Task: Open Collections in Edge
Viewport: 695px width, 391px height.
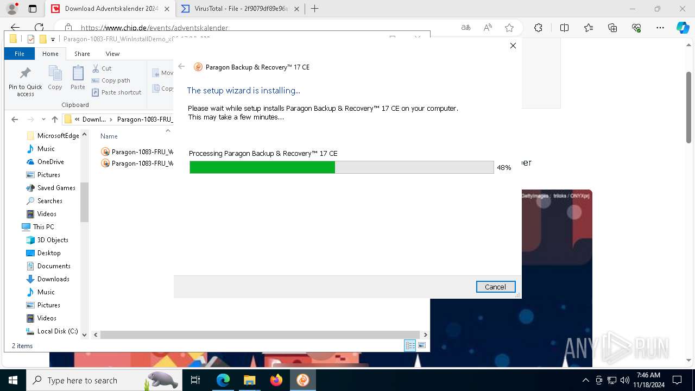Action: coord(612,28)
